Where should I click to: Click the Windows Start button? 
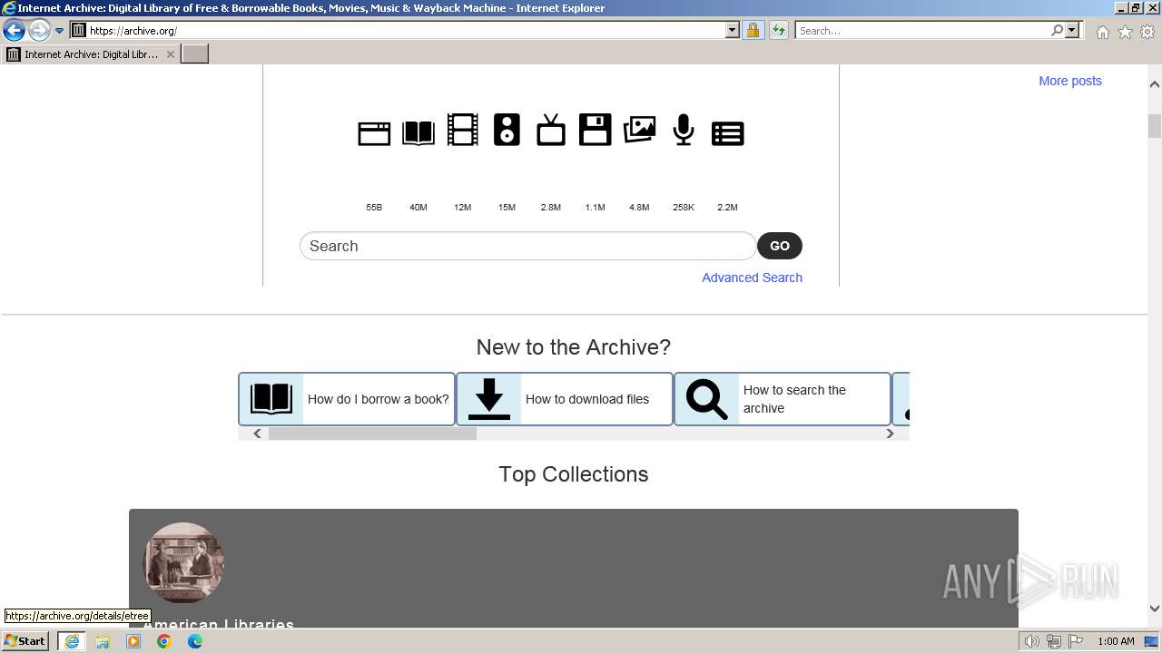pyautogui.click(x=25, y=641)
